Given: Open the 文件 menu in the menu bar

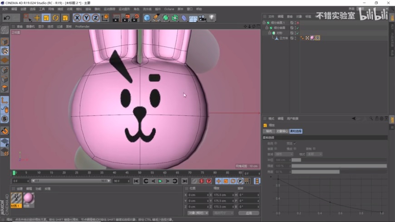Looking at the screenshot, I should [5, 9].
